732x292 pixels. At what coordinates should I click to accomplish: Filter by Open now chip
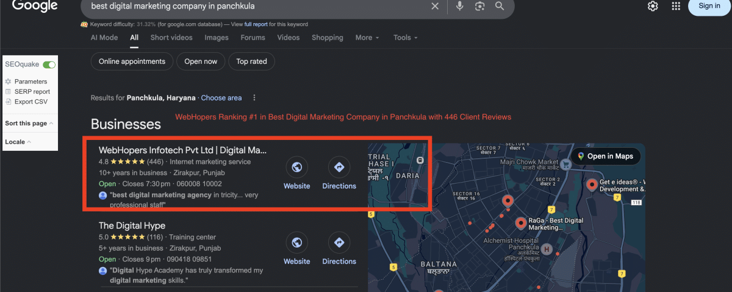(x=201, y=61)
